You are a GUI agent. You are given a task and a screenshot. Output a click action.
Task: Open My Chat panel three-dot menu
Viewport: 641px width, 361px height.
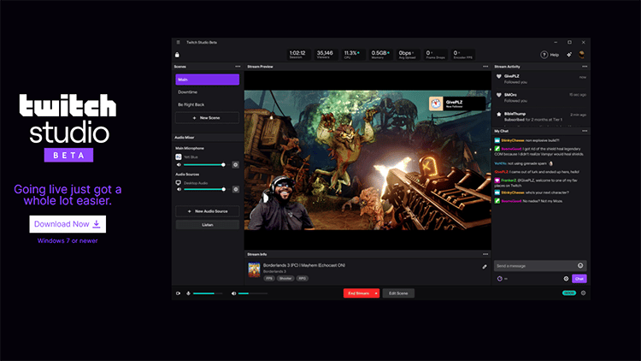click(585, 131)
